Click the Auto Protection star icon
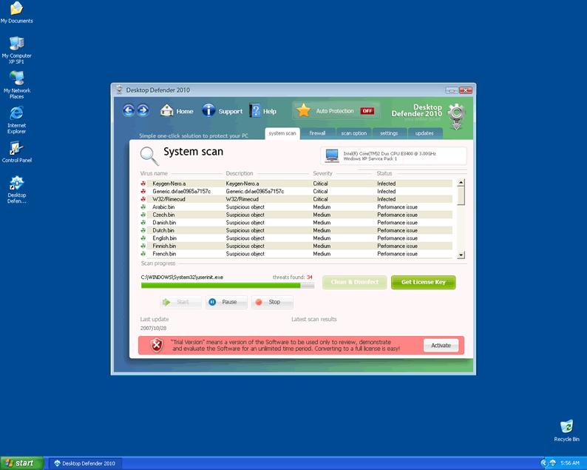Screen dimensions: 587x470 (303, 111)
